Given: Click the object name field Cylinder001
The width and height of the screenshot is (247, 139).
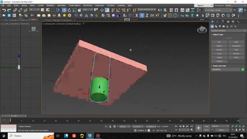Looking at the screenshot, I should pos(225,69).
